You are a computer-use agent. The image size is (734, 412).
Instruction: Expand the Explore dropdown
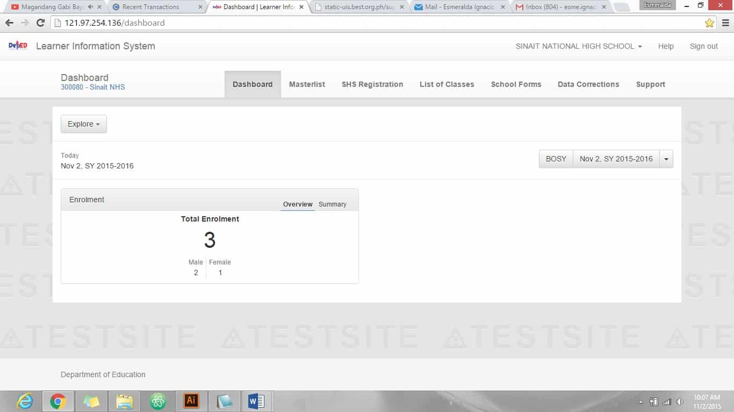(84, 124)
